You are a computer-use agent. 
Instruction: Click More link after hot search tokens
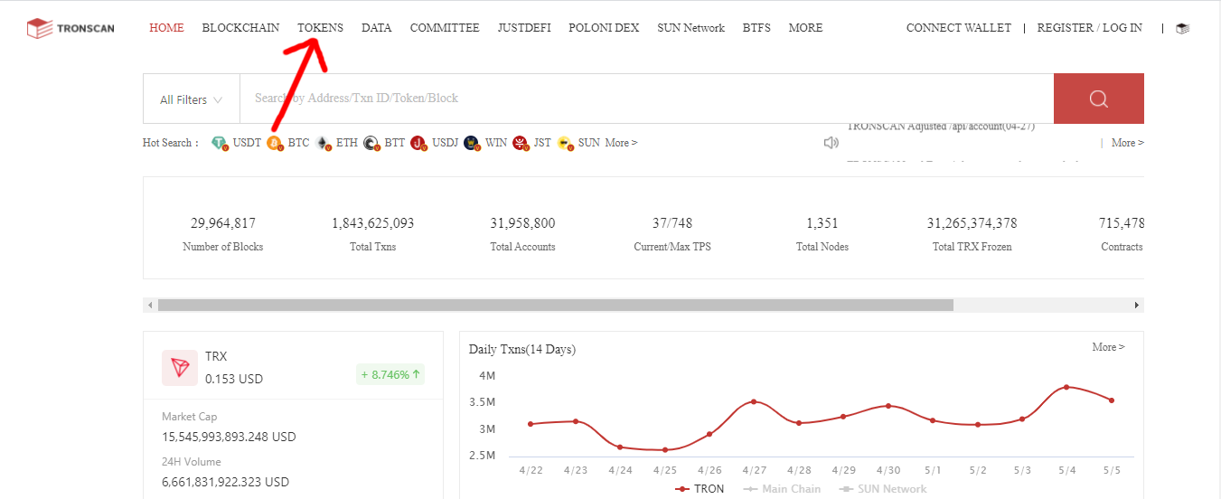pos(621,143)
